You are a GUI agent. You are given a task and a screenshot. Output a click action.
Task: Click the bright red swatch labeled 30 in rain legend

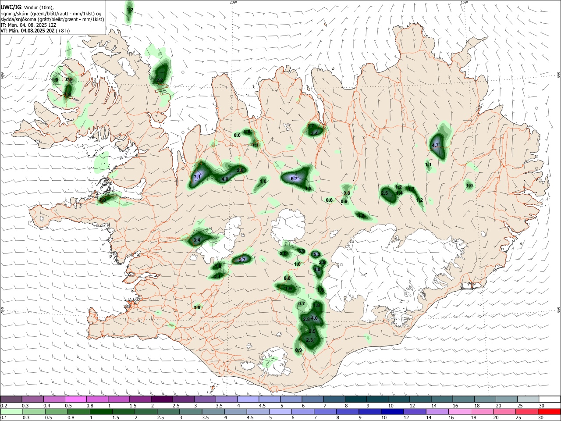(x=549, y=411)
